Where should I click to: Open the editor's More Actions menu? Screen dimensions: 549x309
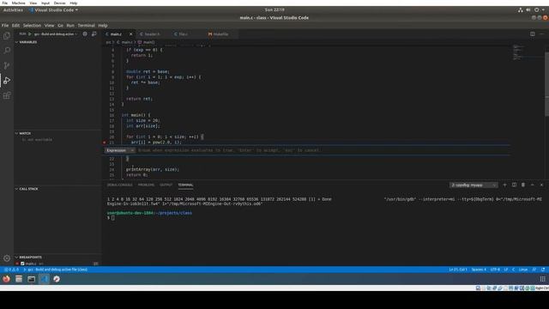(x=541, y=34)
